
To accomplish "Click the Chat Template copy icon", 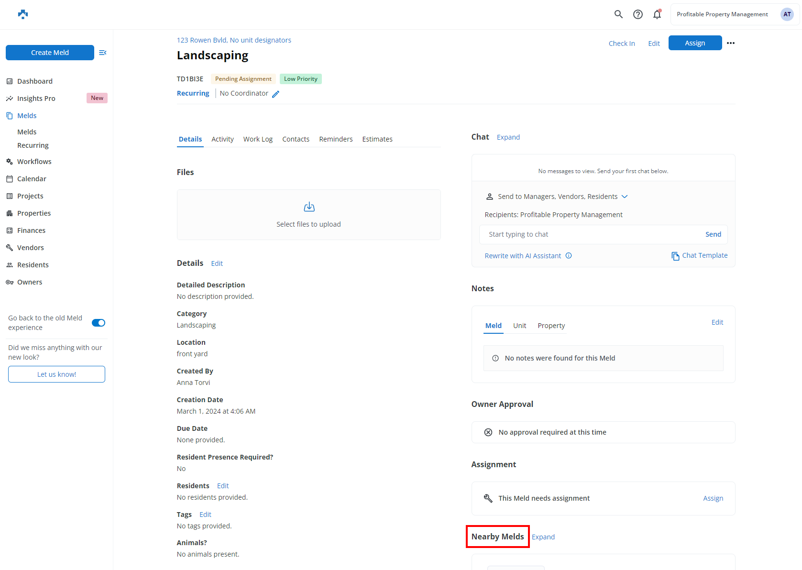I will point(675,256).
